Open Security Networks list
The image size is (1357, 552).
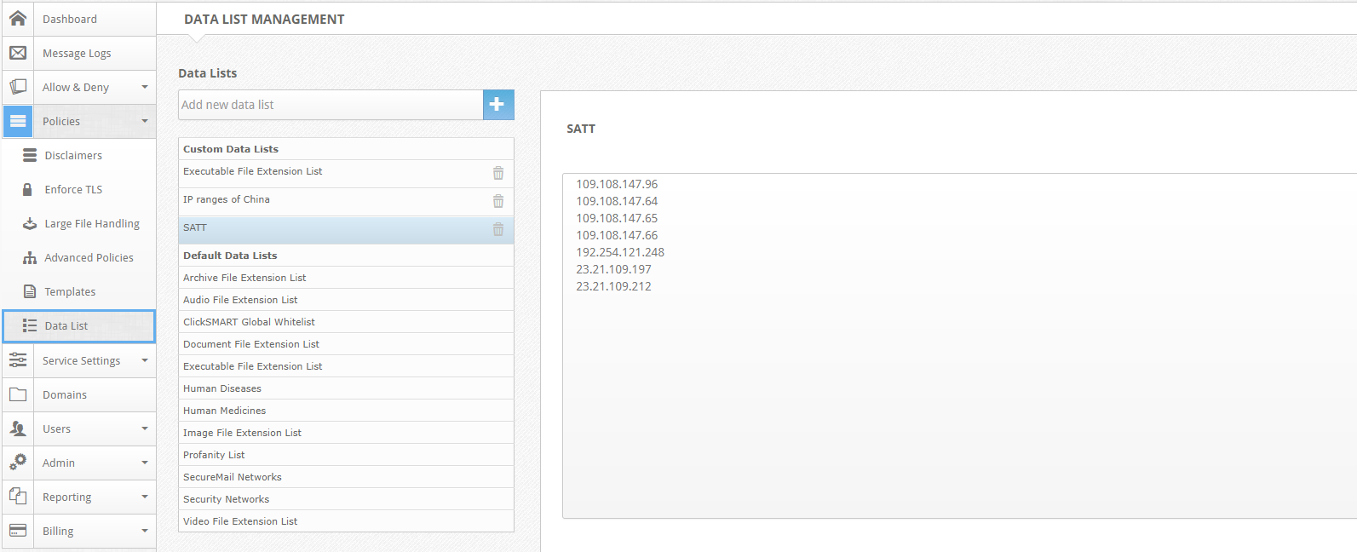tap(346, 499)
